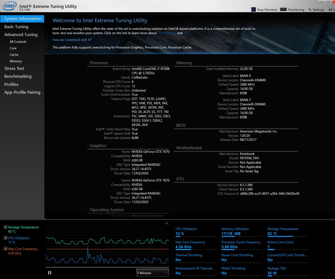The image size is (335, 279).
Task: Click the "No Asset Tag" value
Action: point(249,171)
